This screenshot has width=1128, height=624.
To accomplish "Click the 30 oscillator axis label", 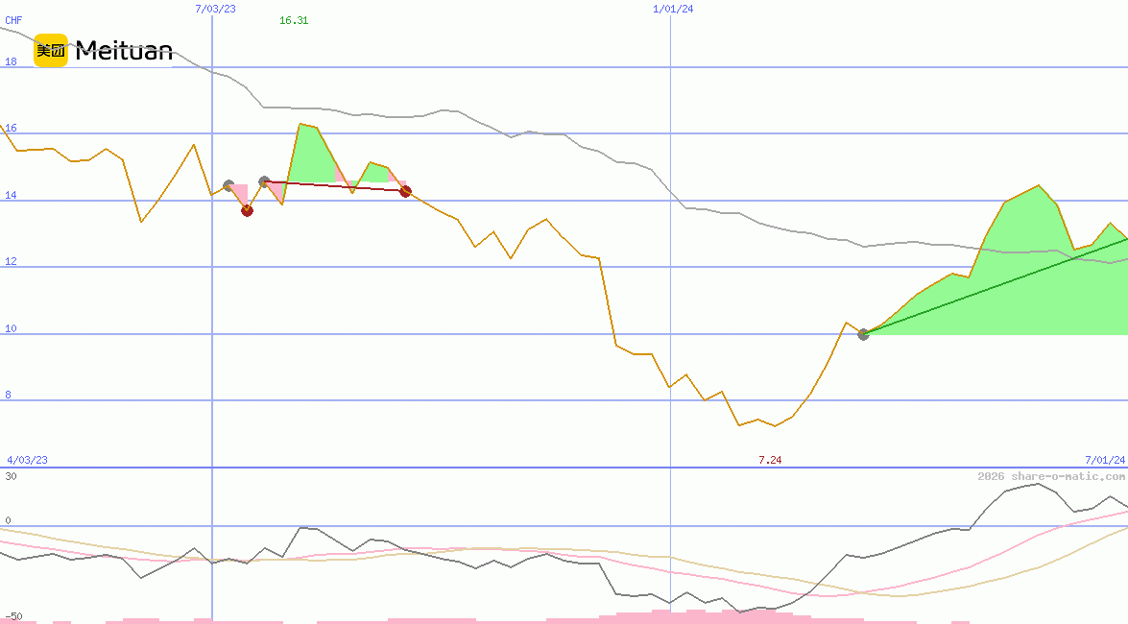I will (11, 475).
